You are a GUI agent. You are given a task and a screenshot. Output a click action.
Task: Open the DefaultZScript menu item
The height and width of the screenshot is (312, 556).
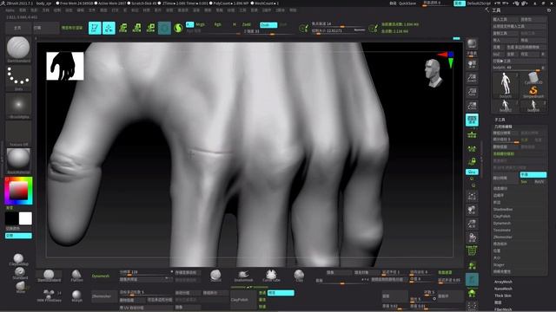coord(479,3)
